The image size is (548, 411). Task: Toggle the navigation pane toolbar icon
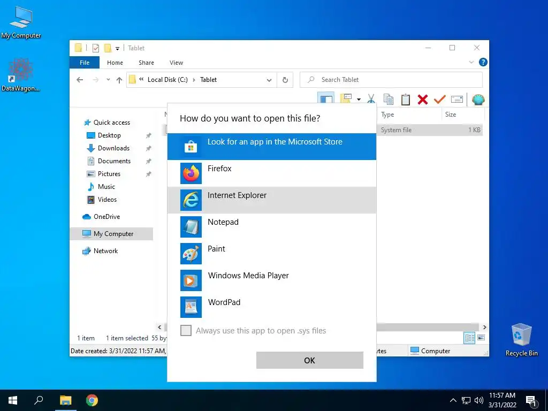click(x=326, y=99)
